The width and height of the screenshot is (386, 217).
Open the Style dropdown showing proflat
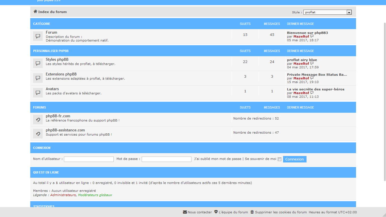327,12
